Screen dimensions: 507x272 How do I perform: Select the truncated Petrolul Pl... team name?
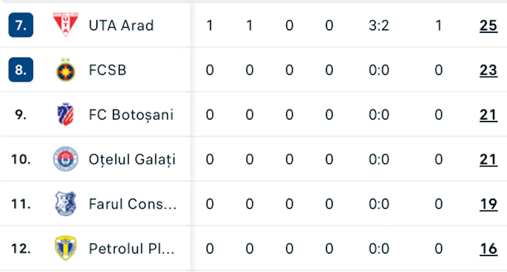tap(132, 249)
